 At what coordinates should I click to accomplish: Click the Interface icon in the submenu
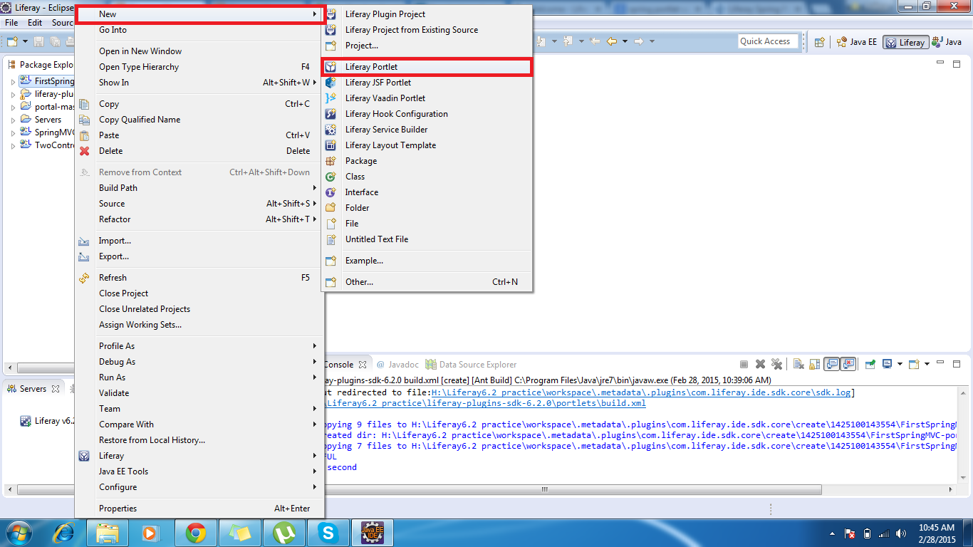[x=331, y=192]
